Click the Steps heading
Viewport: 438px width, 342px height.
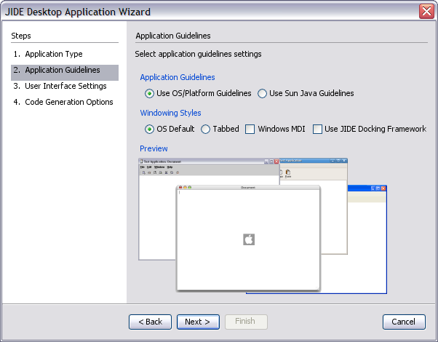click(21, 36)
